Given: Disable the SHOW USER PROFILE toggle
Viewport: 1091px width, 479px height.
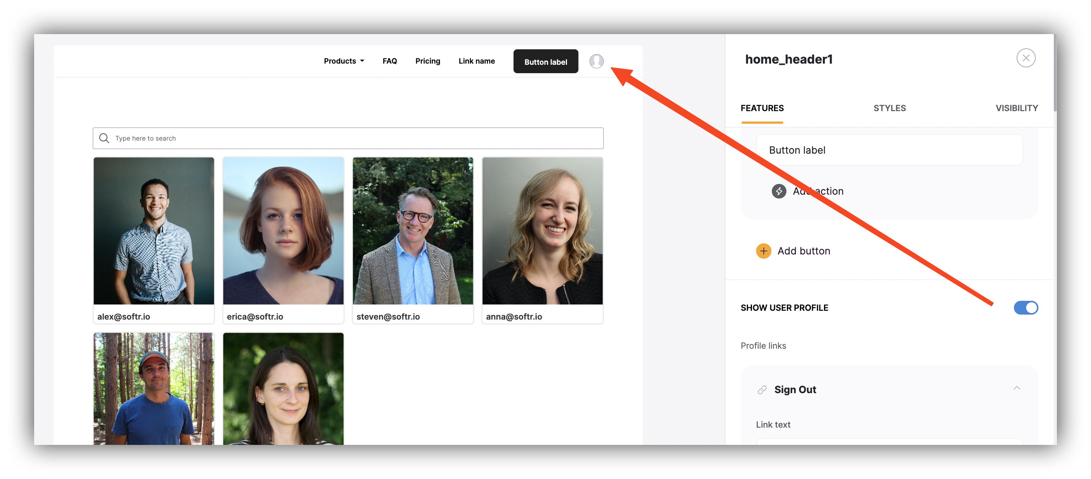Looking at the screenshot, I should point(1026,308).
